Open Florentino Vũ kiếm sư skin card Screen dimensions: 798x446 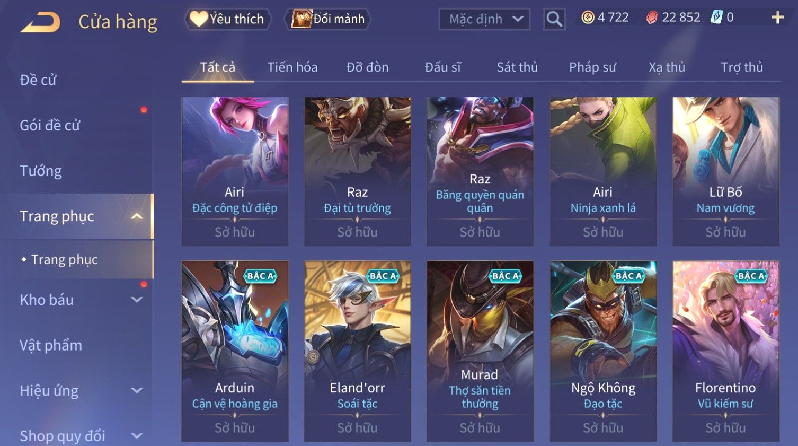725,351
